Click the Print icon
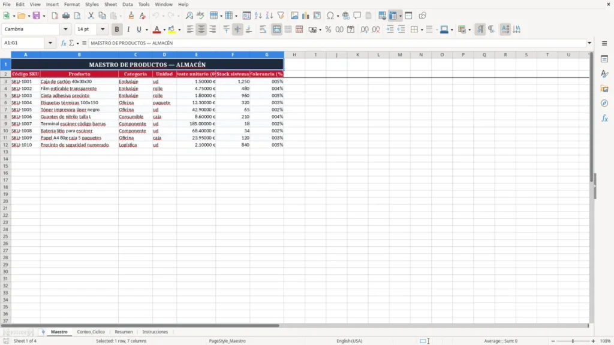This screenshot has height=345, width=614. click(66, 16)
